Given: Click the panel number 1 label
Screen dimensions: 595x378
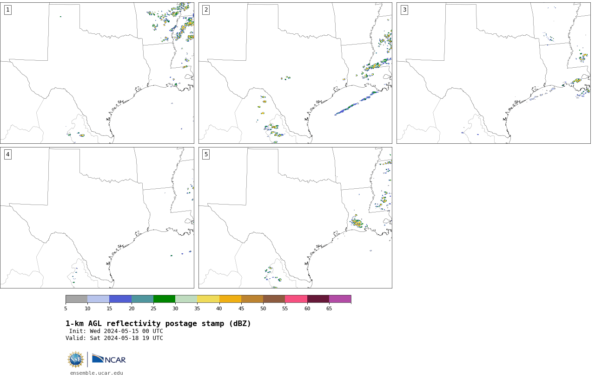Looking at the screenshot, I should pyautogui.click(x=7, y=10).
